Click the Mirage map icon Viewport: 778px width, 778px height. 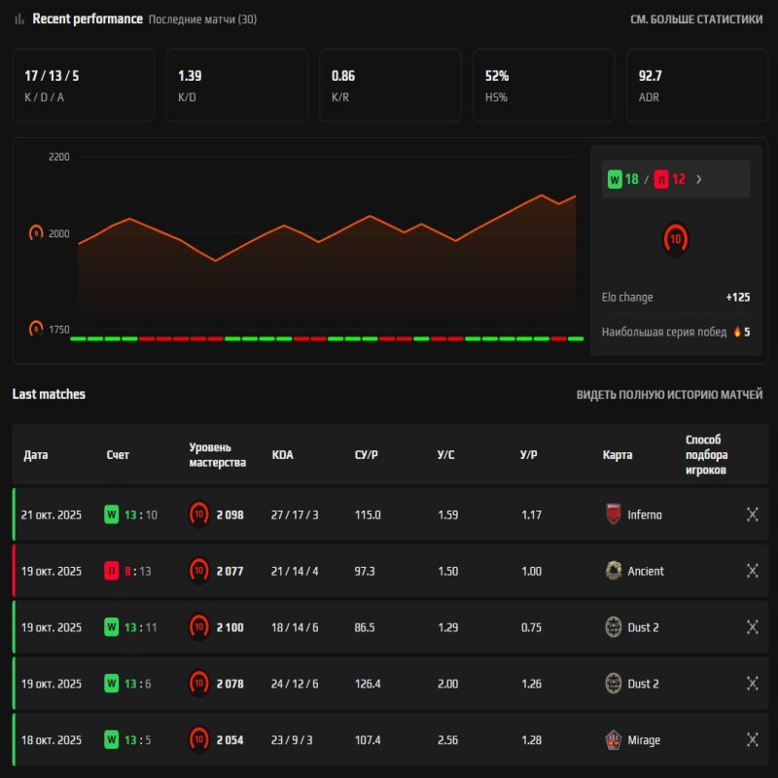pyautogui.click(x=616, y=740)
